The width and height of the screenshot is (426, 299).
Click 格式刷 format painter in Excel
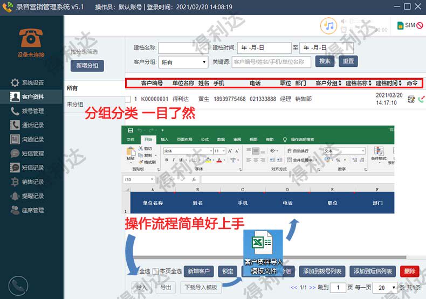[x=147, y=162]
